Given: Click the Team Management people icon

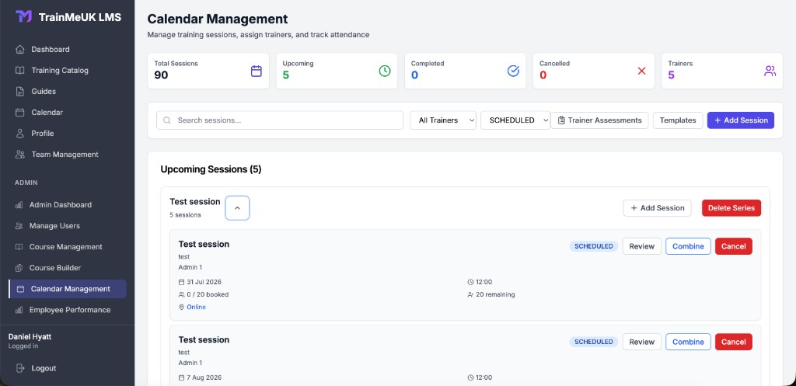Looking at the screenshot, I should pyautogui.click(x=19, y=155).
